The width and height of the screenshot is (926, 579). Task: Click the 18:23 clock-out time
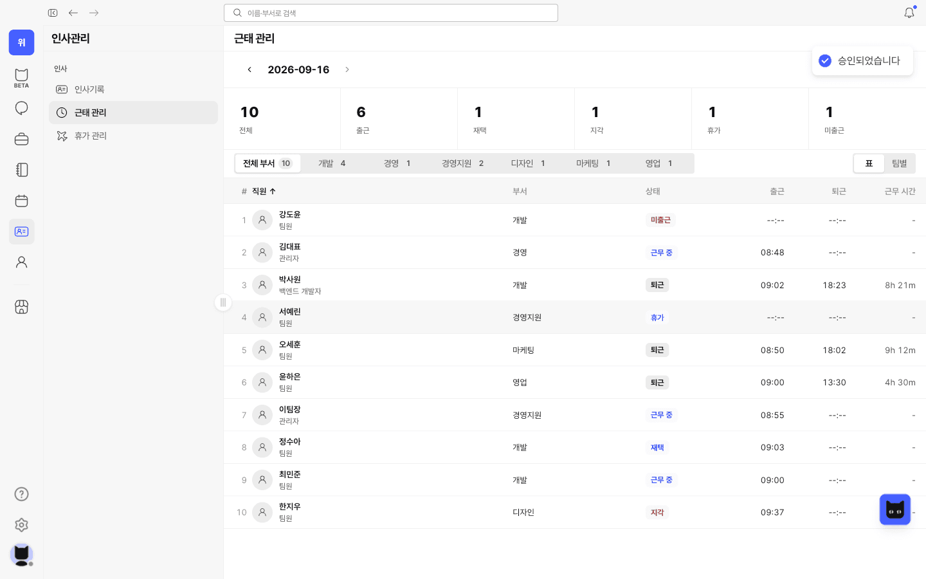point(834,285)
